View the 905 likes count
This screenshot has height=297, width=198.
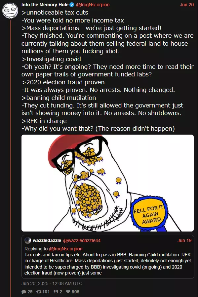pyautogui.click(x=75, y=292)
